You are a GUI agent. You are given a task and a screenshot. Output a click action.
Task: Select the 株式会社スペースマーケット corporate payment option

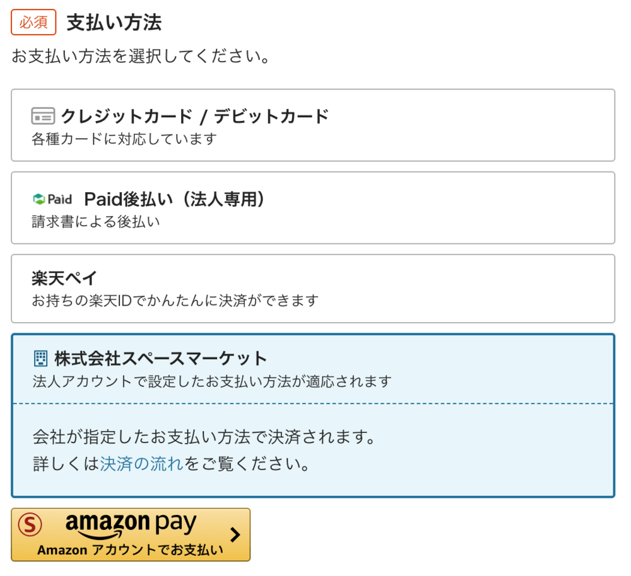coord(312,369)
